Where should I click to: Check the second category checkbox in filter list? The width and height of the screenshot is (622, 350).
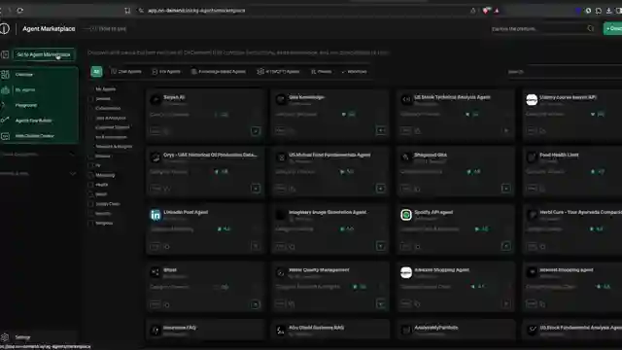(90, 99)
